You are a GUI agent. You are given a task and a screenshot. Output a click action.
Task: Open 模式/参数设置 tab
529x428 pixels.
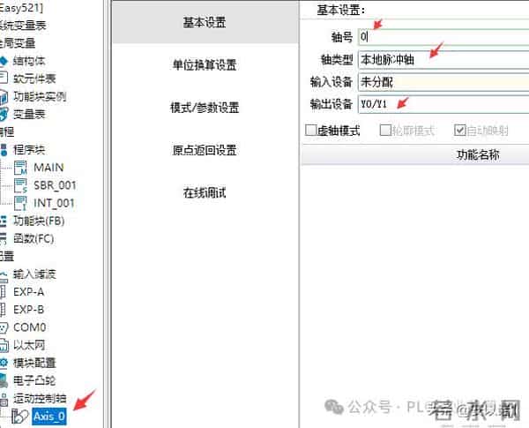coord(205,108)
